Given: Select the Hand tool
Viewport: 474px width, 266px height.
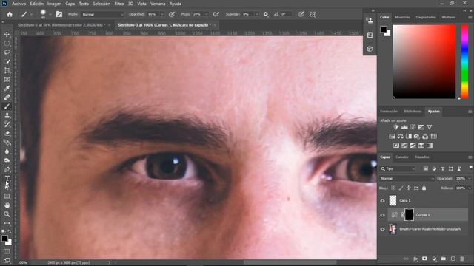Looking at the screenshot, I should 7,205.
